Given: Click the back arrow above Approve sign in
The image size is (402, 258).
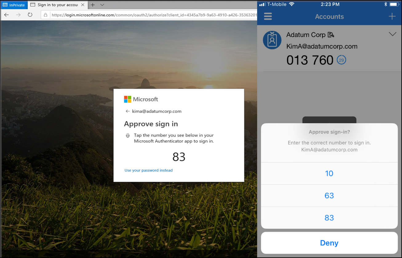Looking at the screenshot, I should pyautogui.click(x=128, y=111).
